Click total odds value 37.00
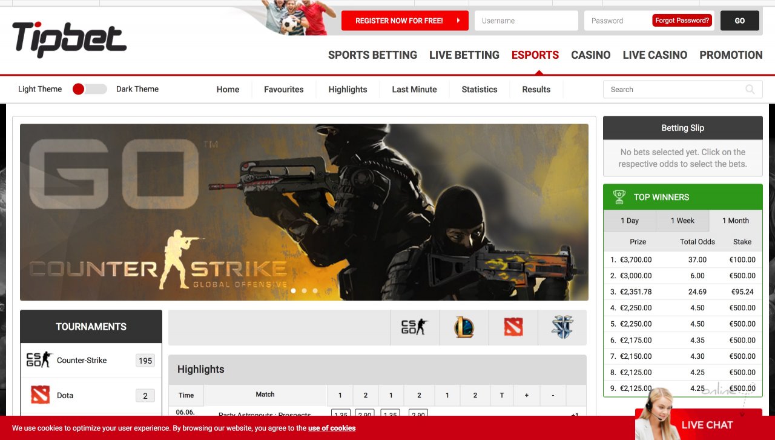This screenshot has height=440, width=775. [x=697, y=259]
